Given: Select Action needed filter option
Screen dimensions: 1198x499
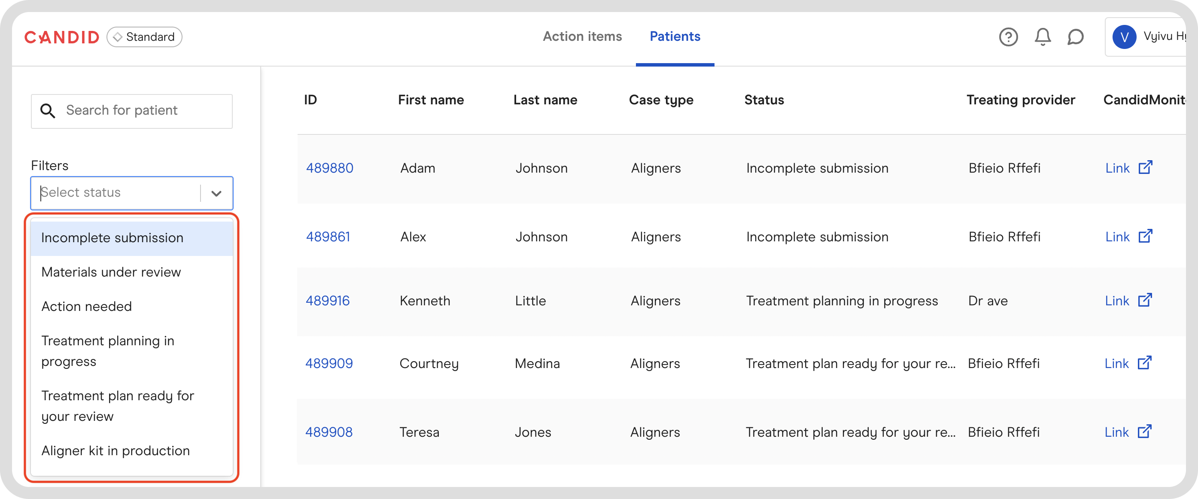Looking at the screenshot, I should pyautogui.click(x=86, y=307).
